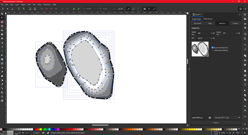Toggle show transformation handles for nodes

pyautogui.click(x=144, y=9)
